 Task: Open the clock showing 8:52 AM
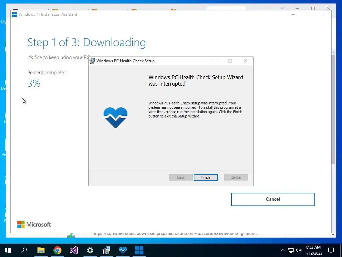click(313, 250)
